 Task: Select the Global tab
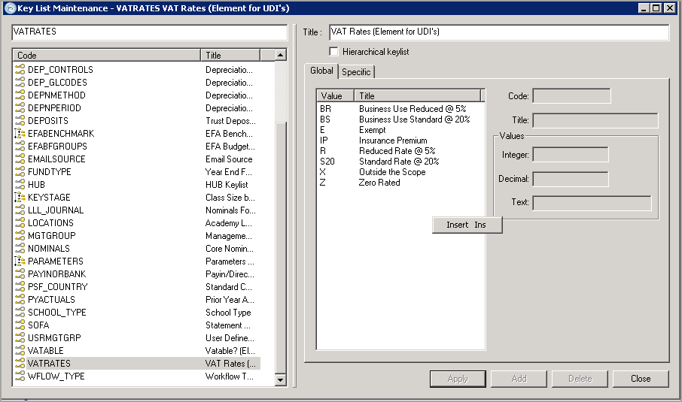click(321, 71)
